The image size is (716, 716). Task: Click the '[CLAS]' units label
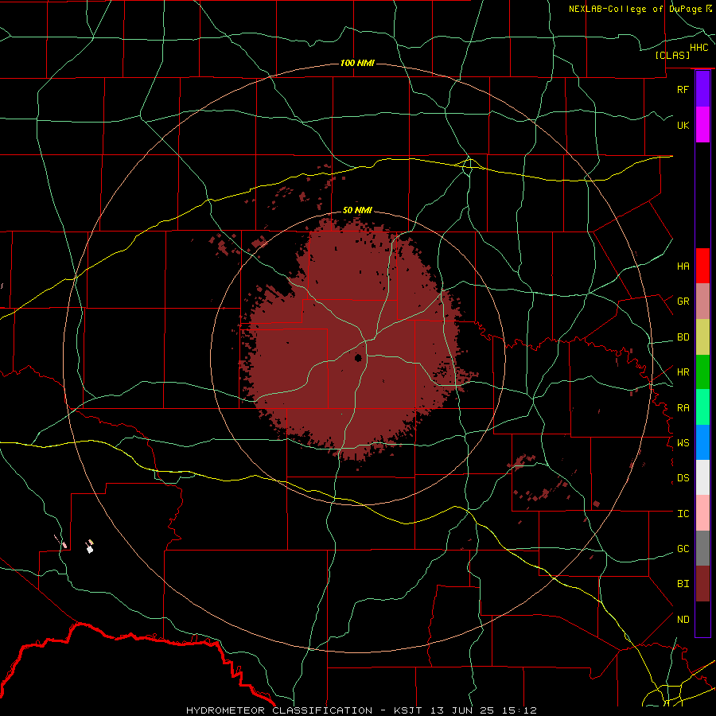(x=672, y=55)
